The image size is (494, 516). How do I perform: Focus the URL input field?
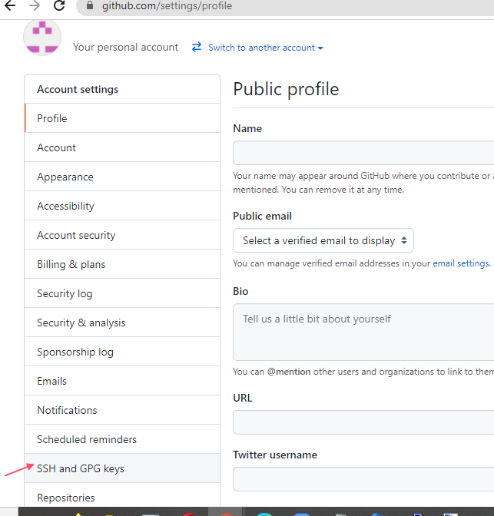363,422
